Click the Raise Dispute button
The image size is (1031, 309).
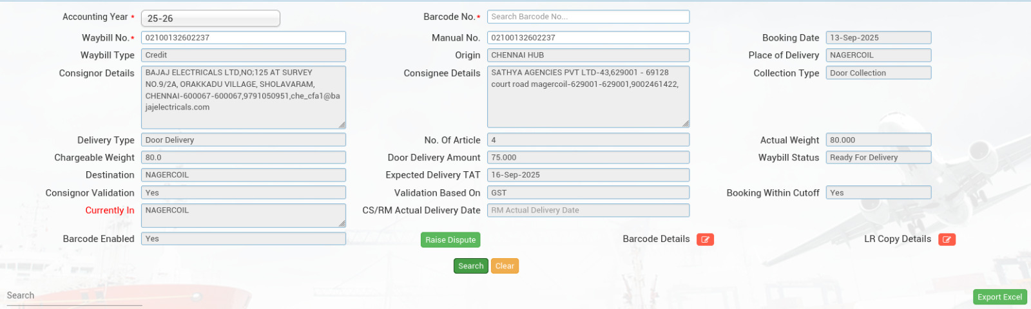pyautogui.click(x=450, y=239)
